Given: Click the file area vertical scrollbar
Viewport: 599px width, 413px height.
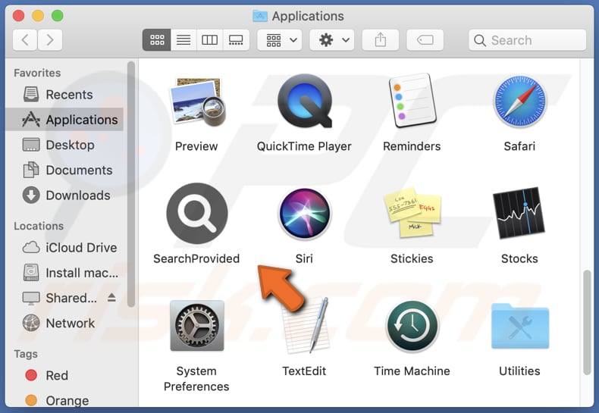Looking at the screenshot, I should [x=587, y=323].
